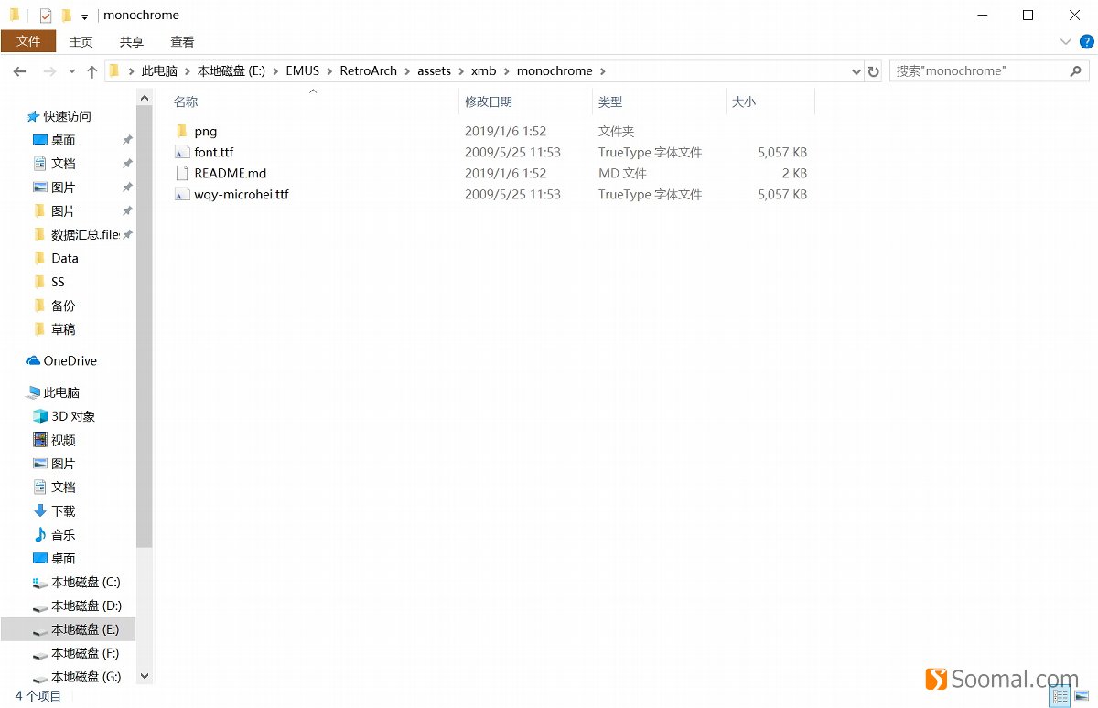Click the 本地磁盘 (C:) drive icon
Image resolution: width=1098 pixels, height=708 pixels.
click(x=39, y=582)
